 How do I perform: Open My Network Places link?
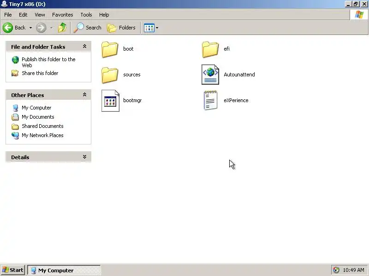pyautogui.click(x=42, y=135)
